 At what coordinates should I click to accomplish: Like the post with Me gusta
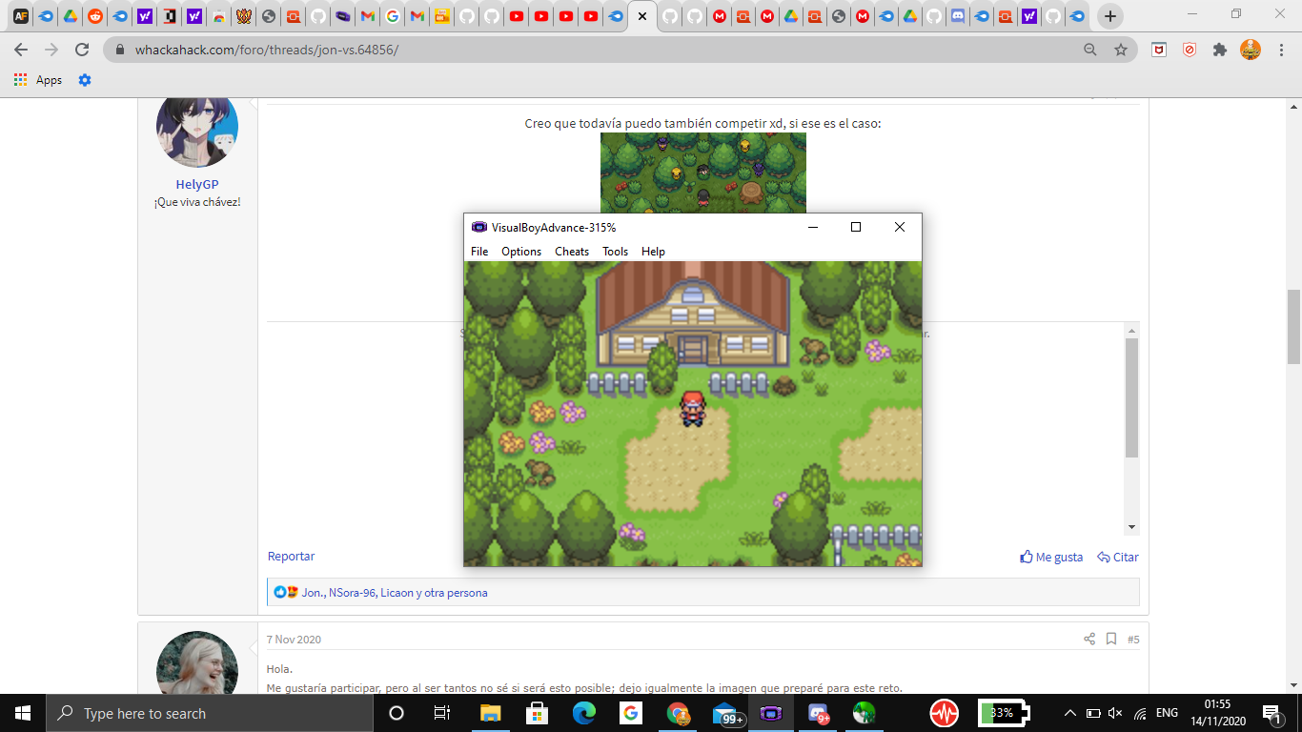coord(1051,558)
